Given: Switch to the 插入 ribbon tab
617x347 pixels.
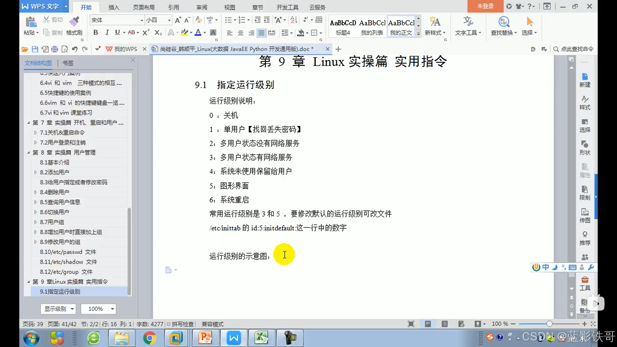Looking at the screenshot, I should tap(114, 7).
